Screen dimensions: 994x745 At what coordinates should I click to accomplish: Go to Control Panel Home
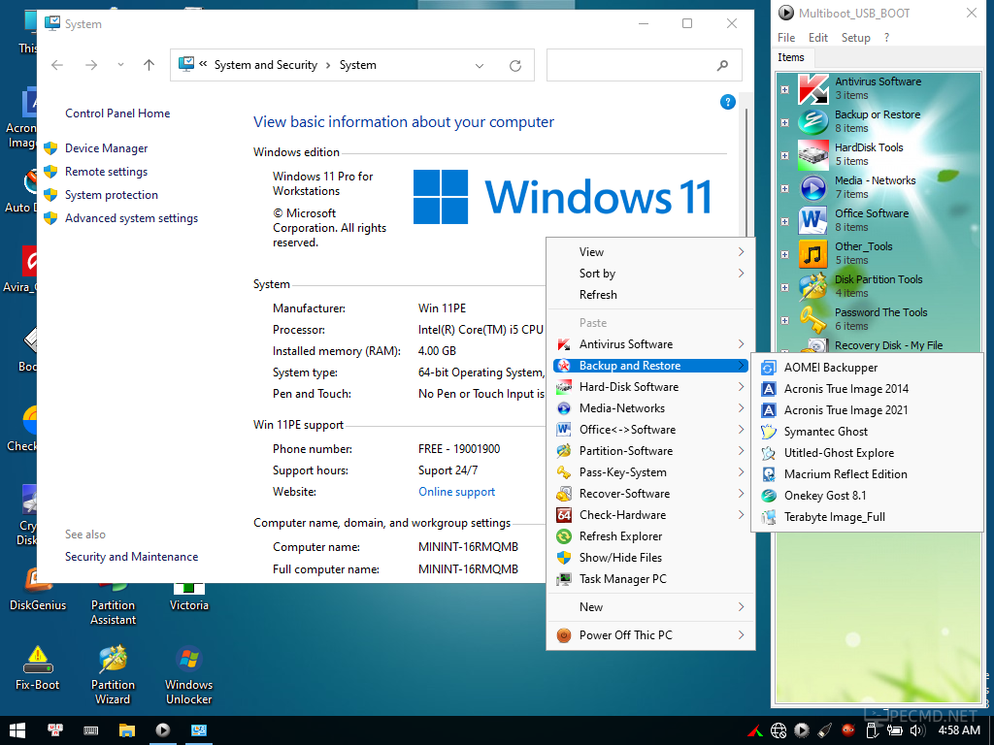(x=117, y=113)
